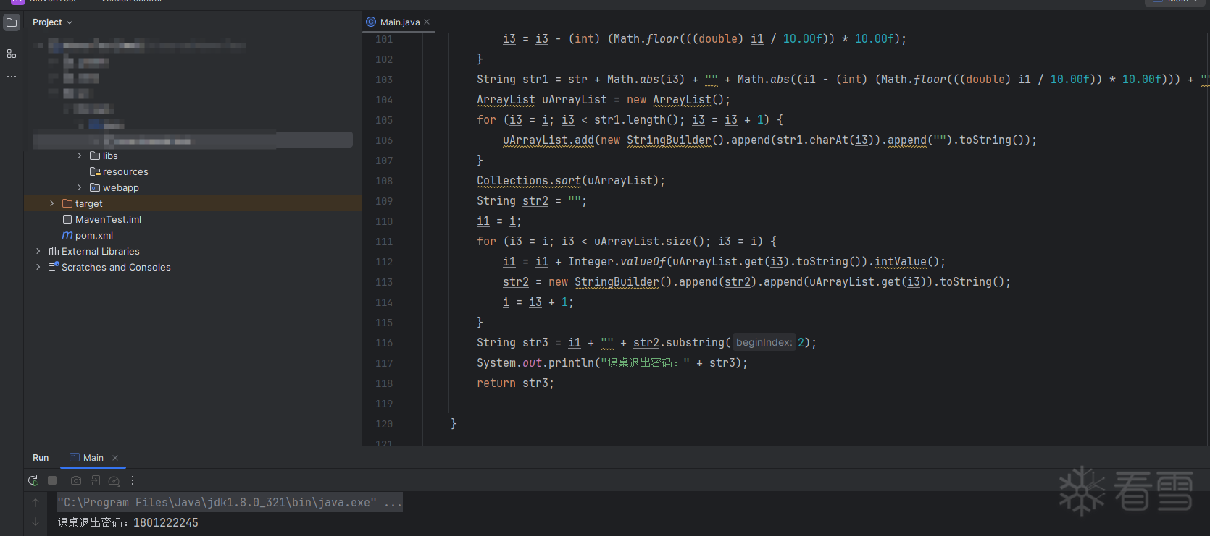Click the console output 1801222245
Screen dimensions: 1210x536
point(166,522)
